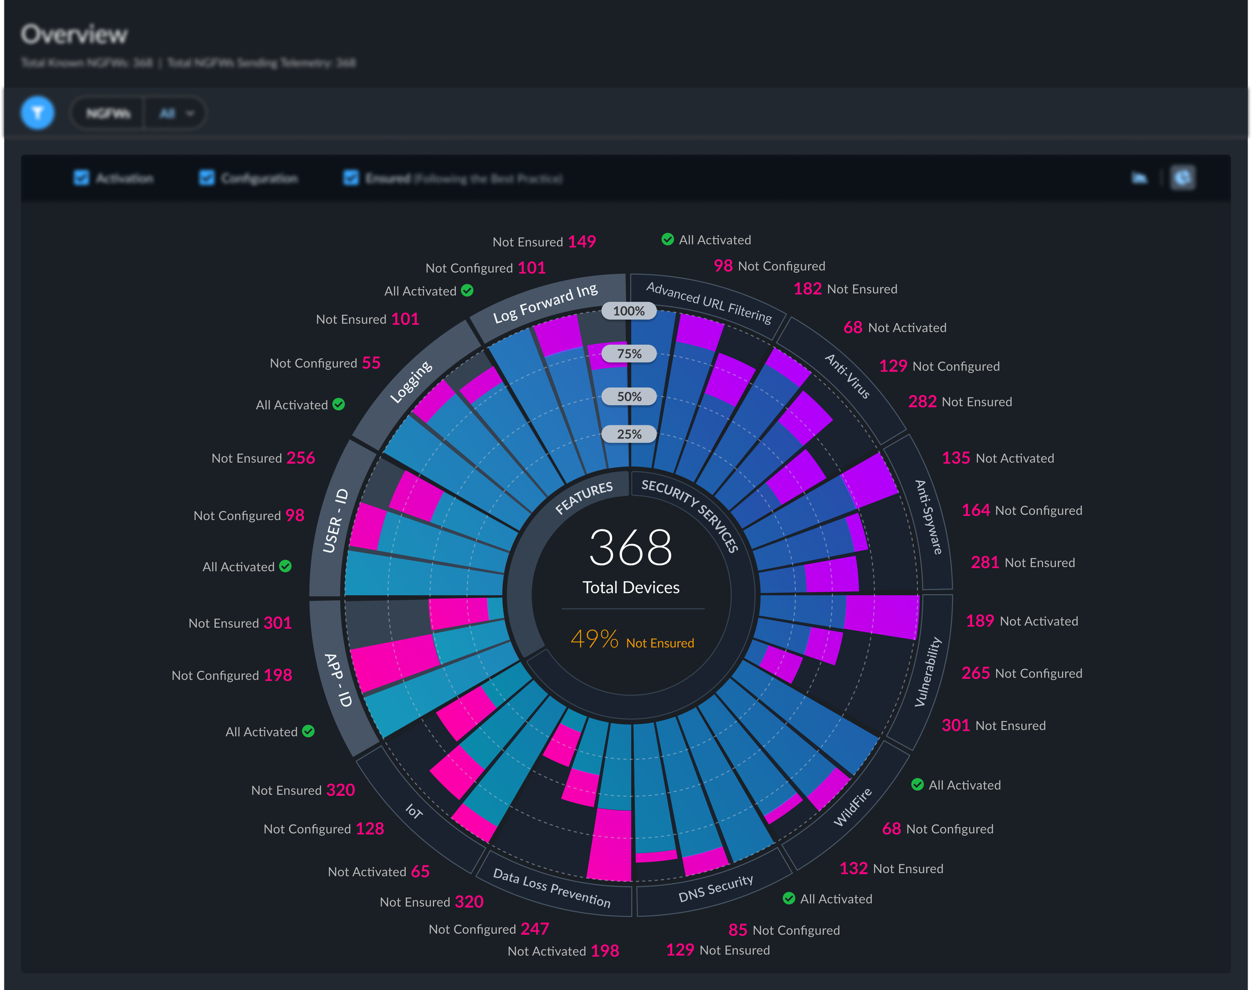The image size is (1252, 990).
Task: Click Anti-Spyware 135 Not Activated
Action: (x=998, y=458)
